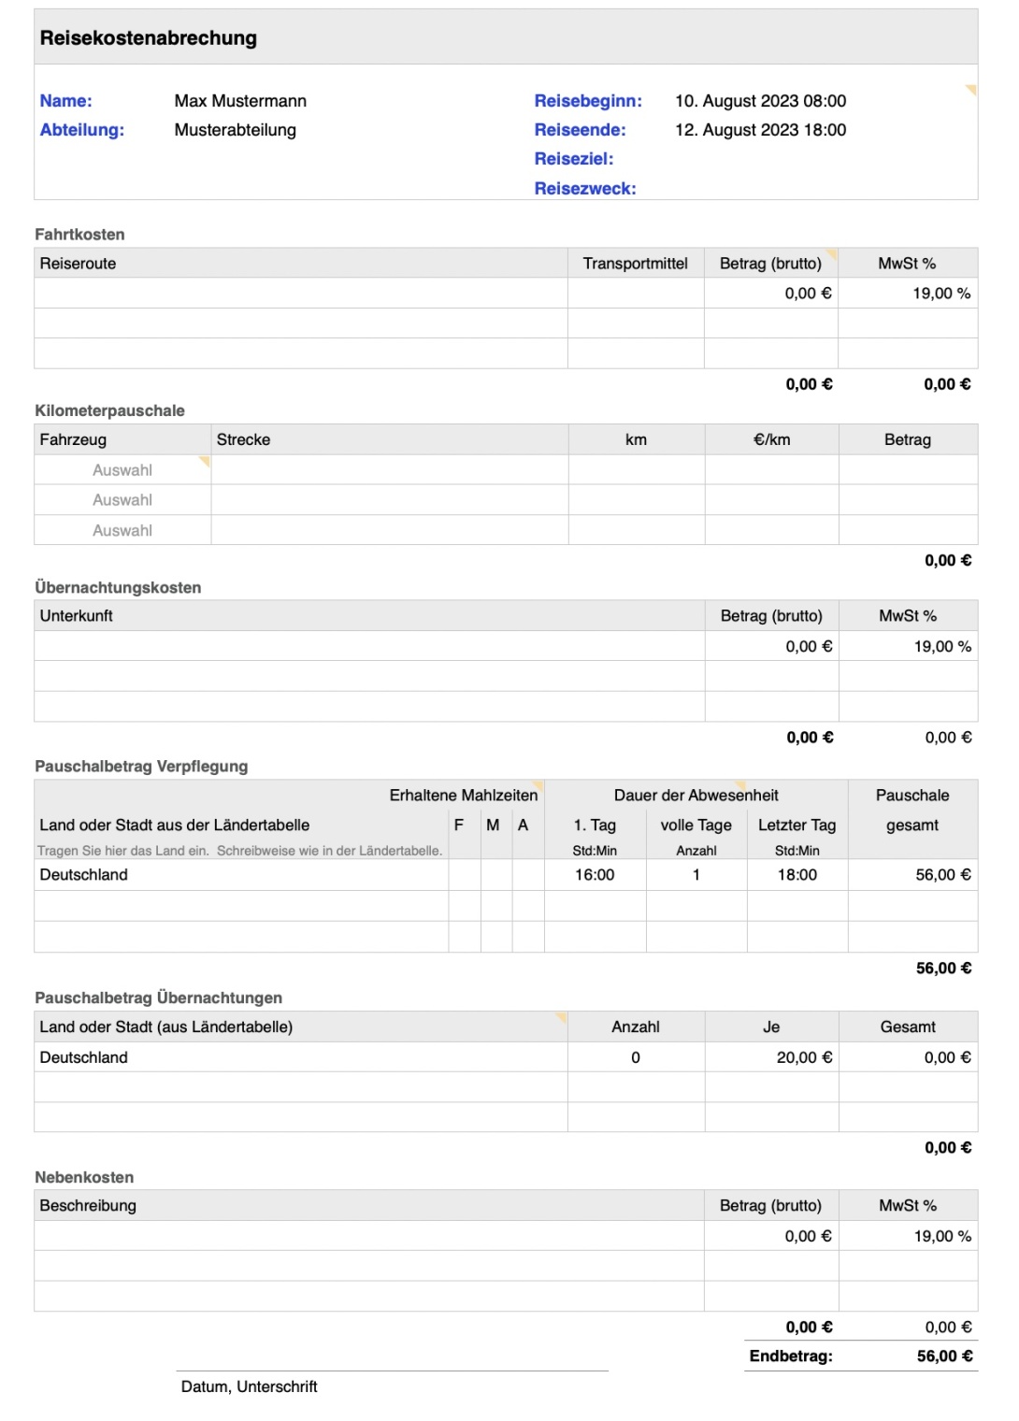Click comment marker on Dauer der Abwesenheit header

741,784
